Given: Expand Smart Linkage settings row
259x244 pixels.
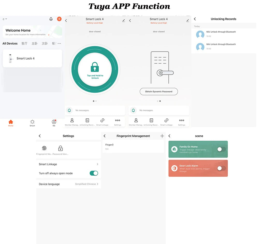Looking at the screenshot, I should [69, 164].
